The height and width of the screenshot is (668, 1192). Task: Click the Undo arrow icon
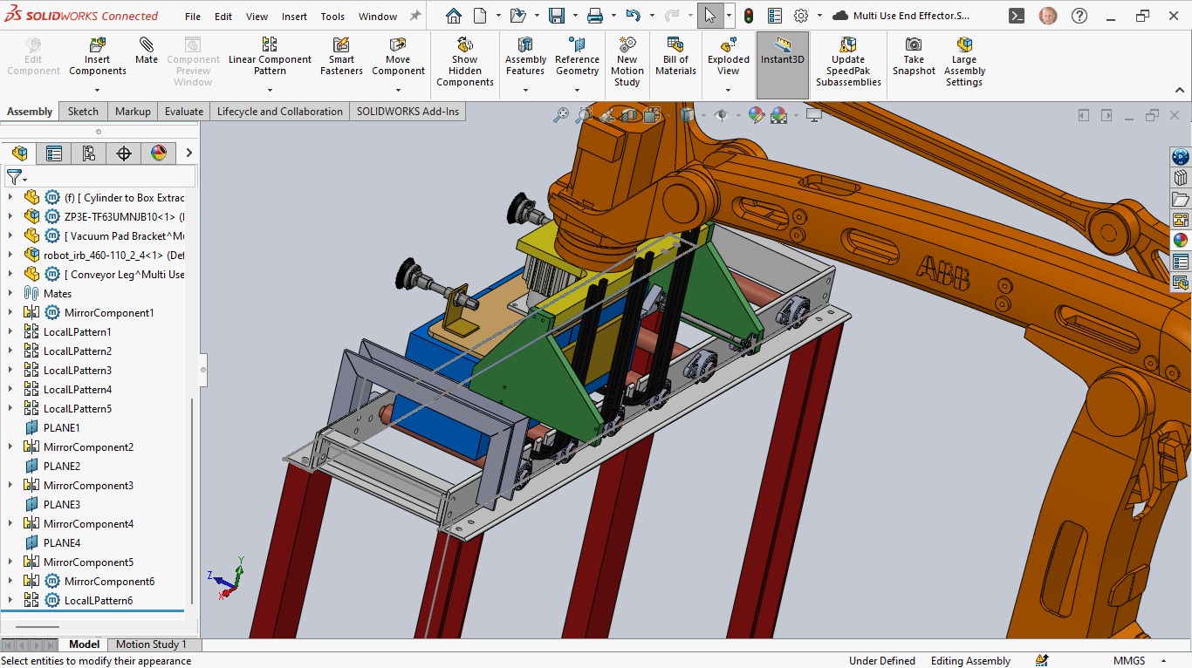pyautogui.click(x=634, y=16)
